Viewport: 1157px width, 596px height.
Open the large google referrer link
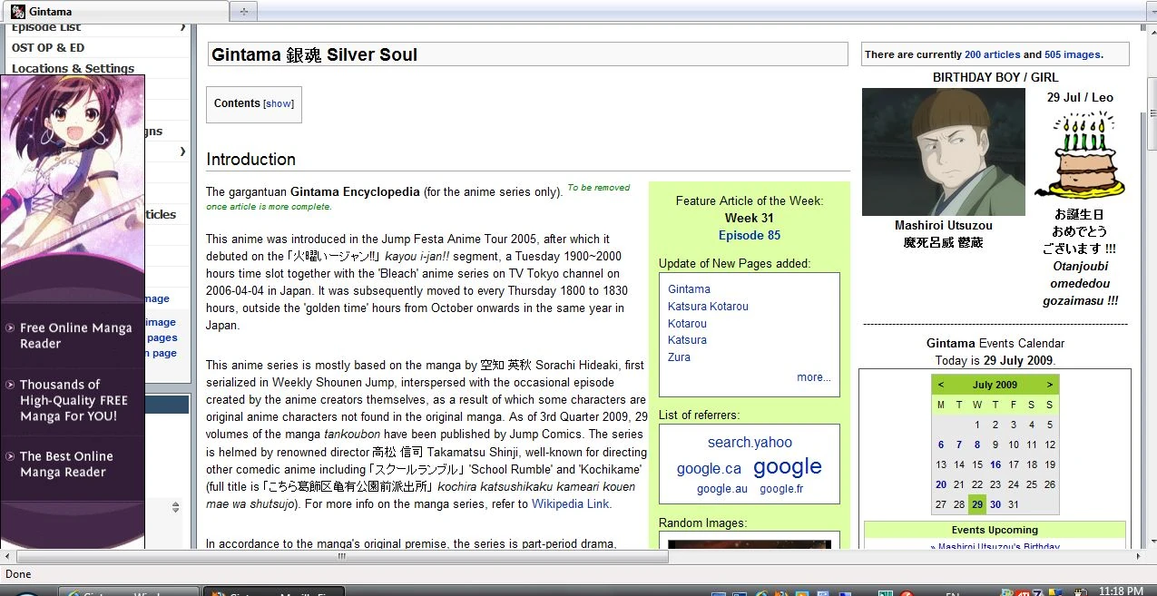(788, 466)
